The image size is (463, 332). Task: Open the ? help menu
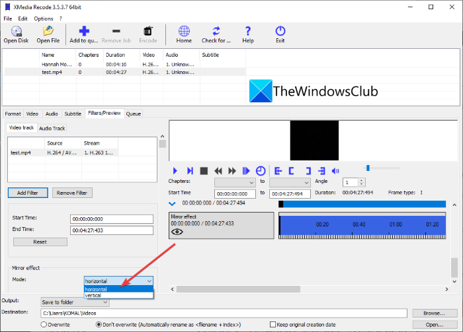(x=61, y=18)
